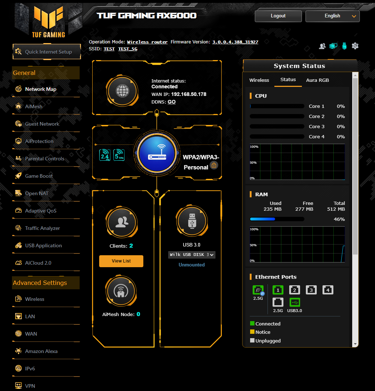Click the 2.4 GHz band icon
The image size is (375, 391).
click(105, 155)
